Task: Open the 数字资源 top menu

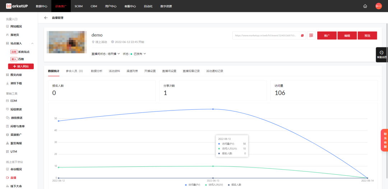Action: [166, 6]
